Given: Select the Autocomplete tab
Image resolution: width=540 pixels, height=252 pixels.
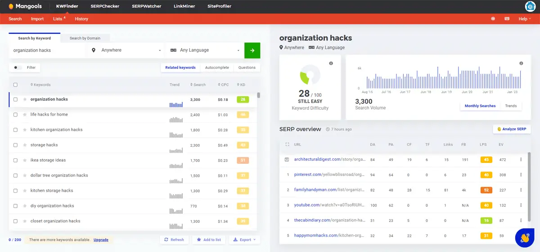Looking at the screenshot, I should tap(217, 67).
